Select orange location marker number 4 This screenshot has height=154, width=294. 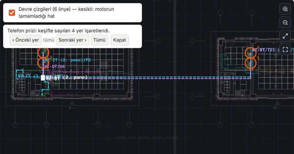click(251, 53)
